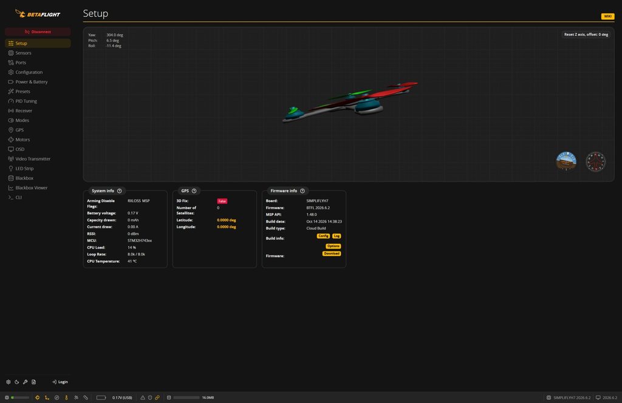This screenshot has width=622, height=403.
Task: Click the wrench icon in sidebar footer
Action: click(25, 382)
